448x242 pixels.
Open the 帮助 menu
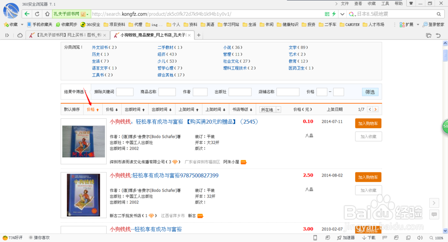pos(398,4)
